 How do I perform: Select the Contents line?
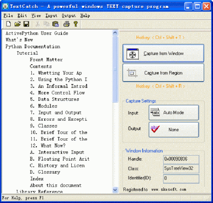click(x=41, y=66)
